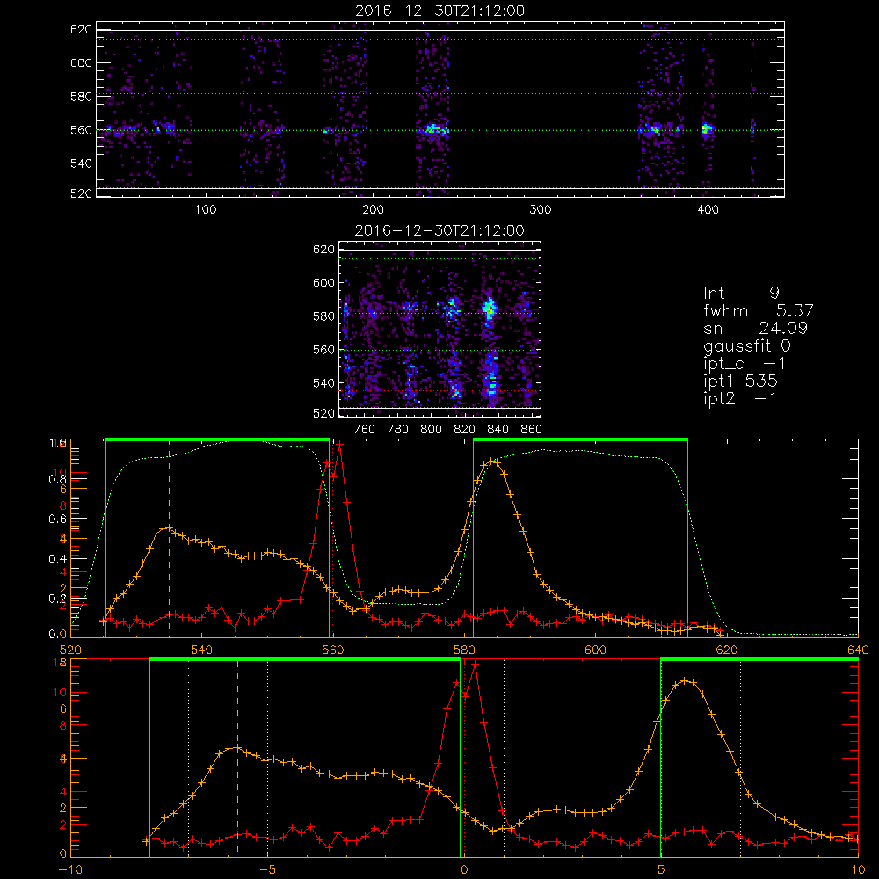
Task: Click x-axis label 800 on middle image
Action: click(x=431, y=430)
